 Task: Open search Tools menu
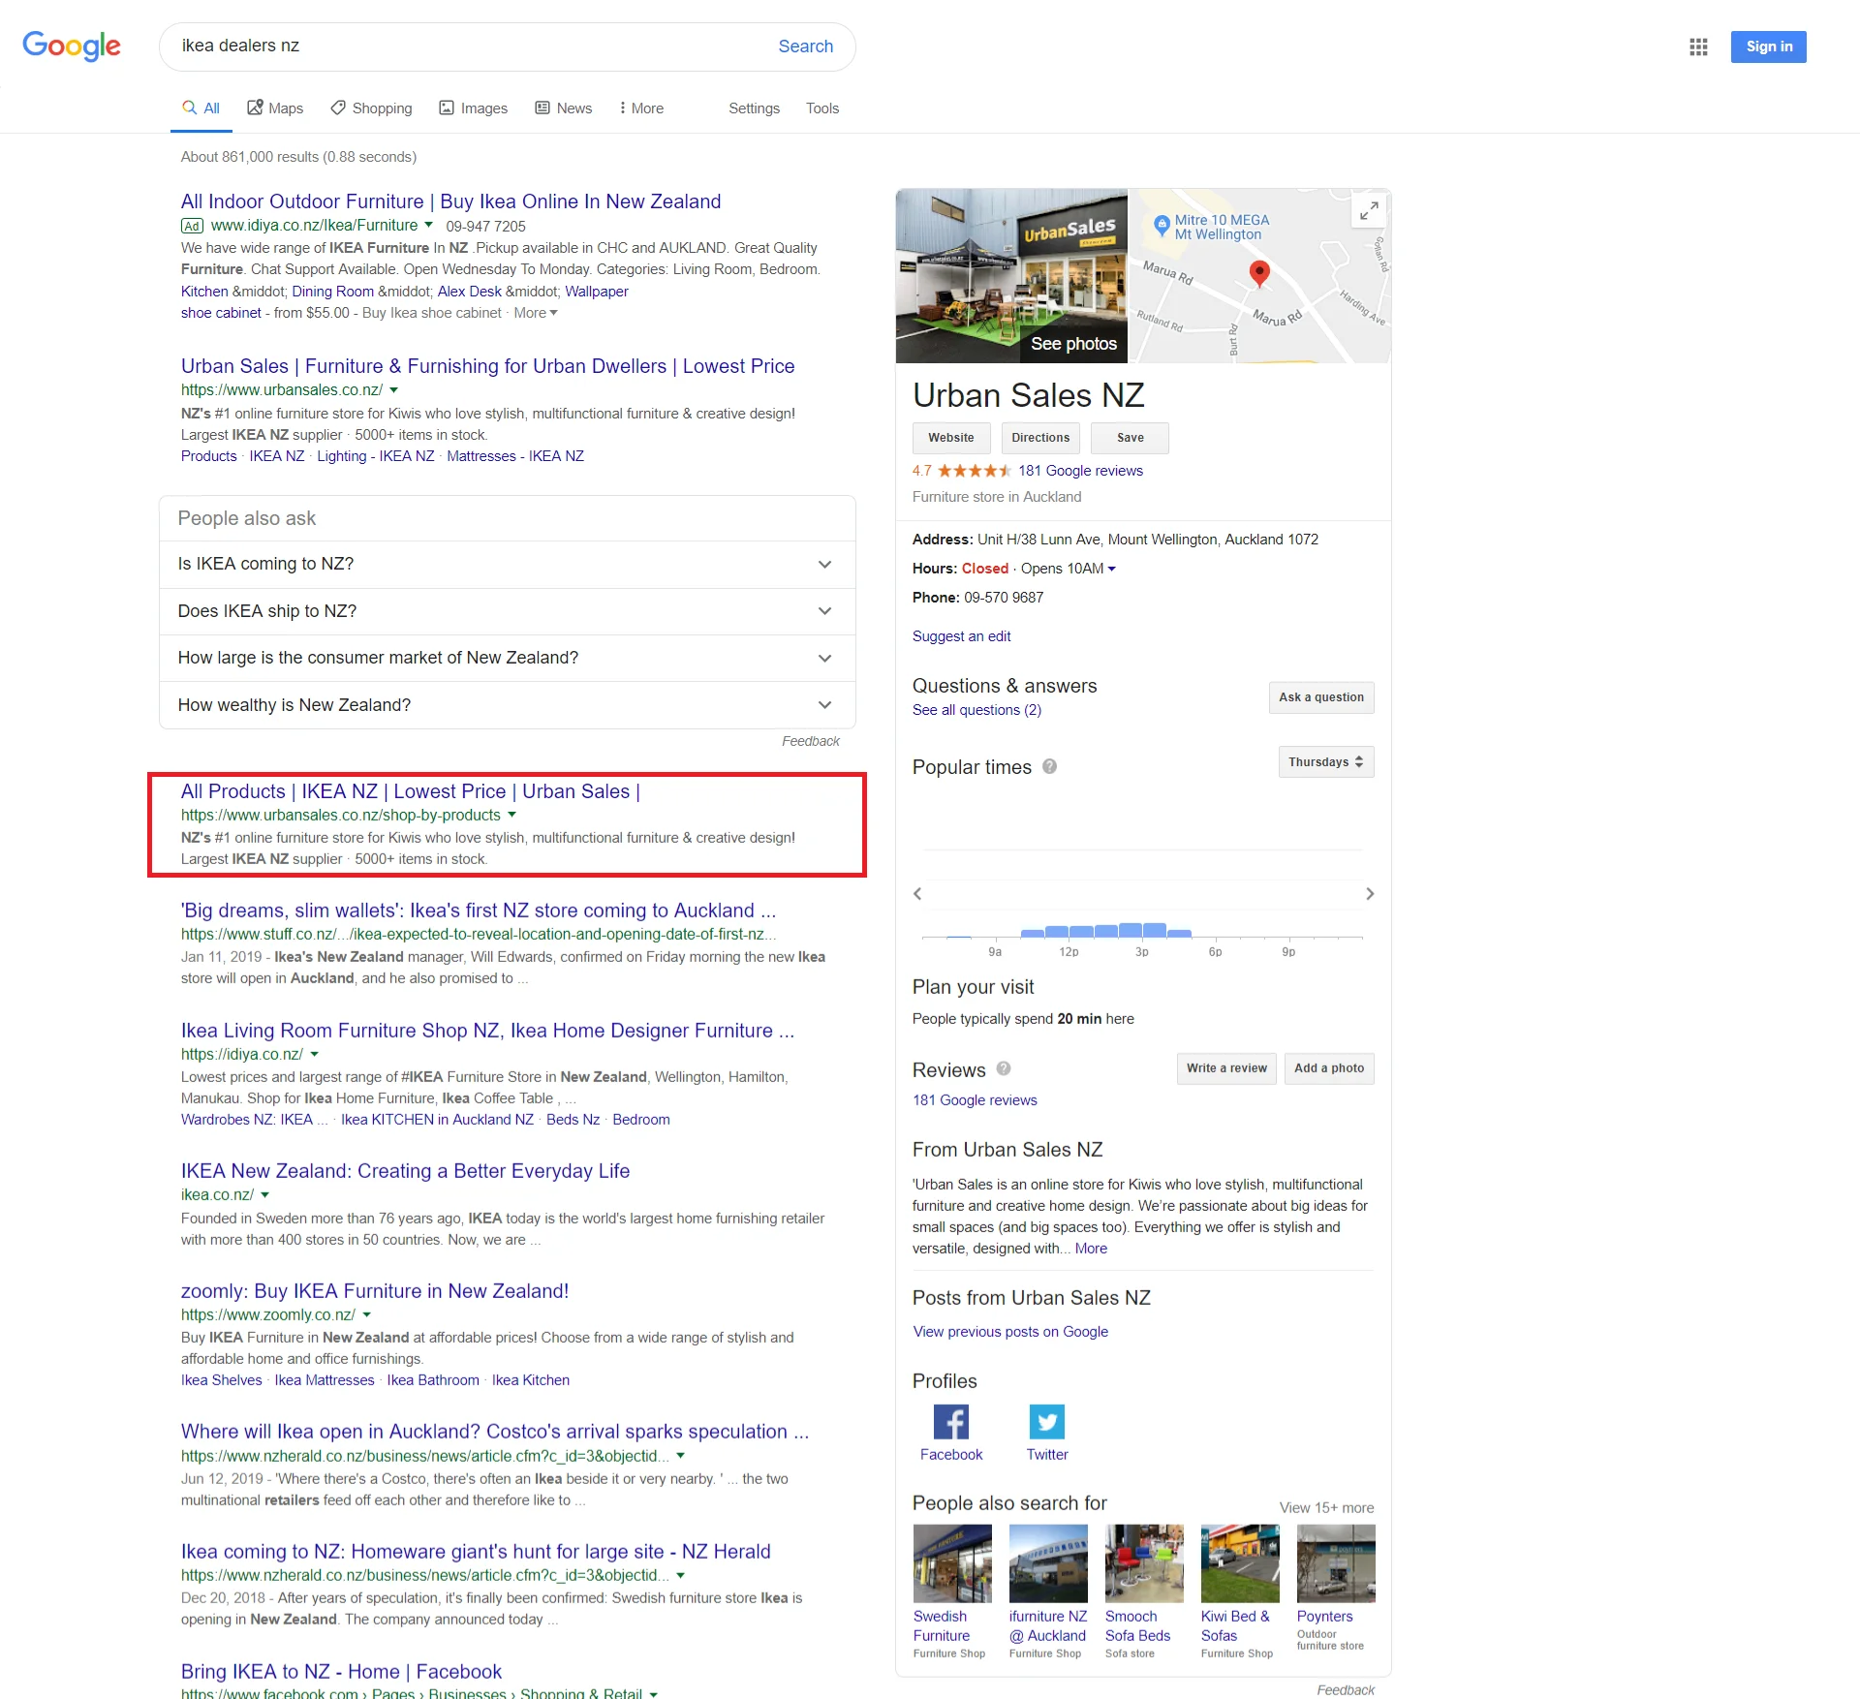click(821, 108)
